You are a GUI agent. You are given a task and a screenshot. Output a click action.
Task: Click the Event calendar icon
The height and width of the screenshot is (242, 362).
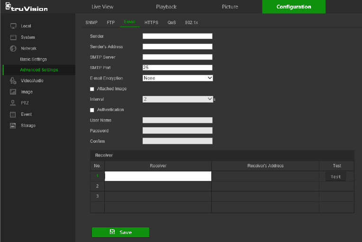point(13,114)
